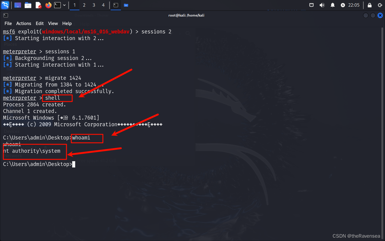Close the terminal window
The width and height of the screenshot is (385, 241).
click(380, 15)
